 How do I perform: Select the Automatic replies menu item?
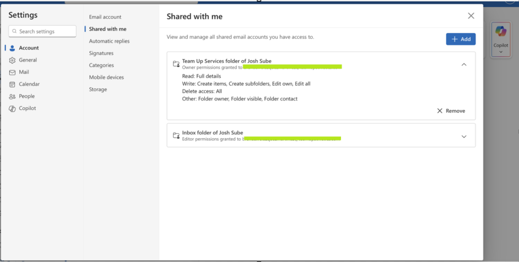[109, 41]
